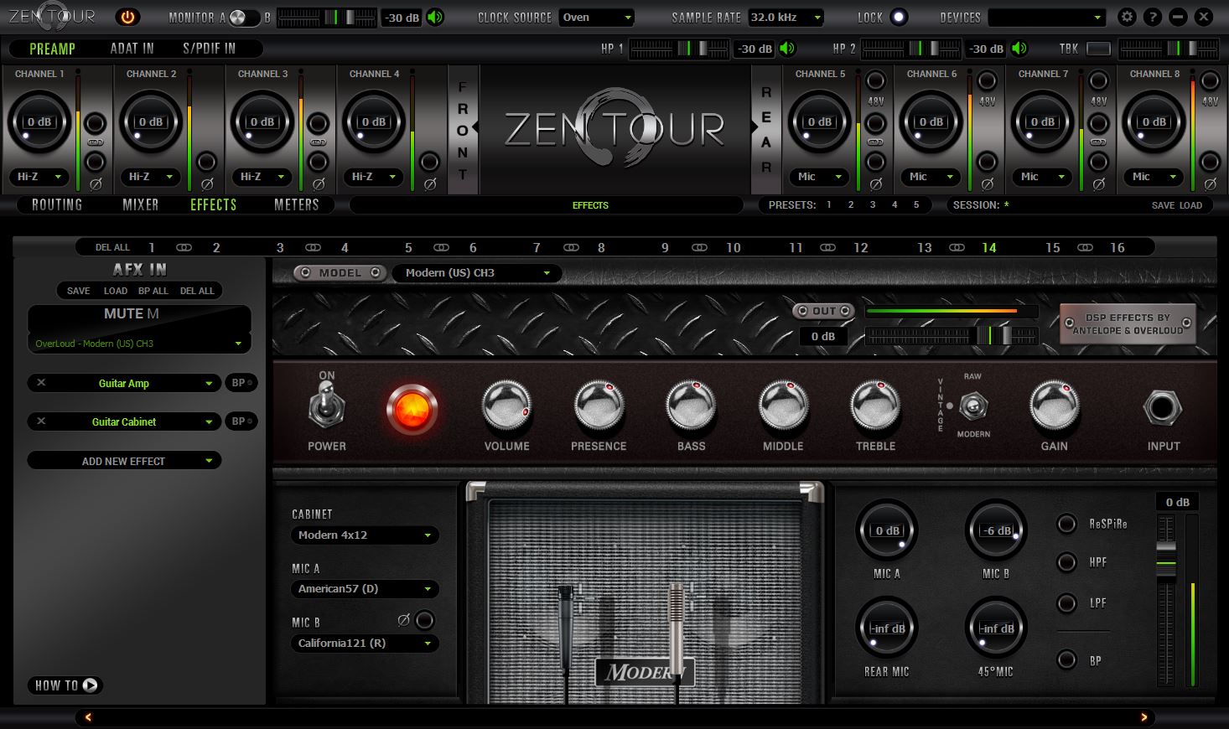Remove the Guitar Amp effect

[41, 383]
